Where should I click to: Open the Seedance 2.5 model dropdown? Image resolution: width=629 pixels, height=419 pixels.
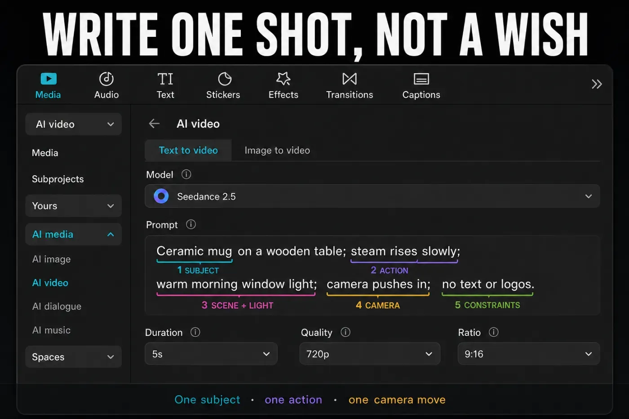372,196
